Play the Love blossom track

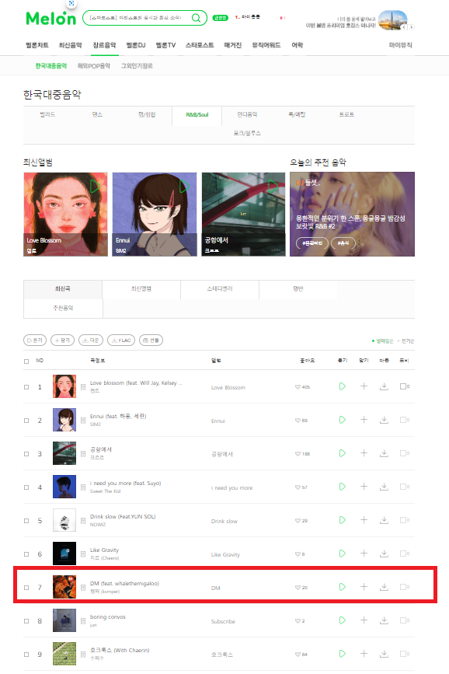[343, 386]
